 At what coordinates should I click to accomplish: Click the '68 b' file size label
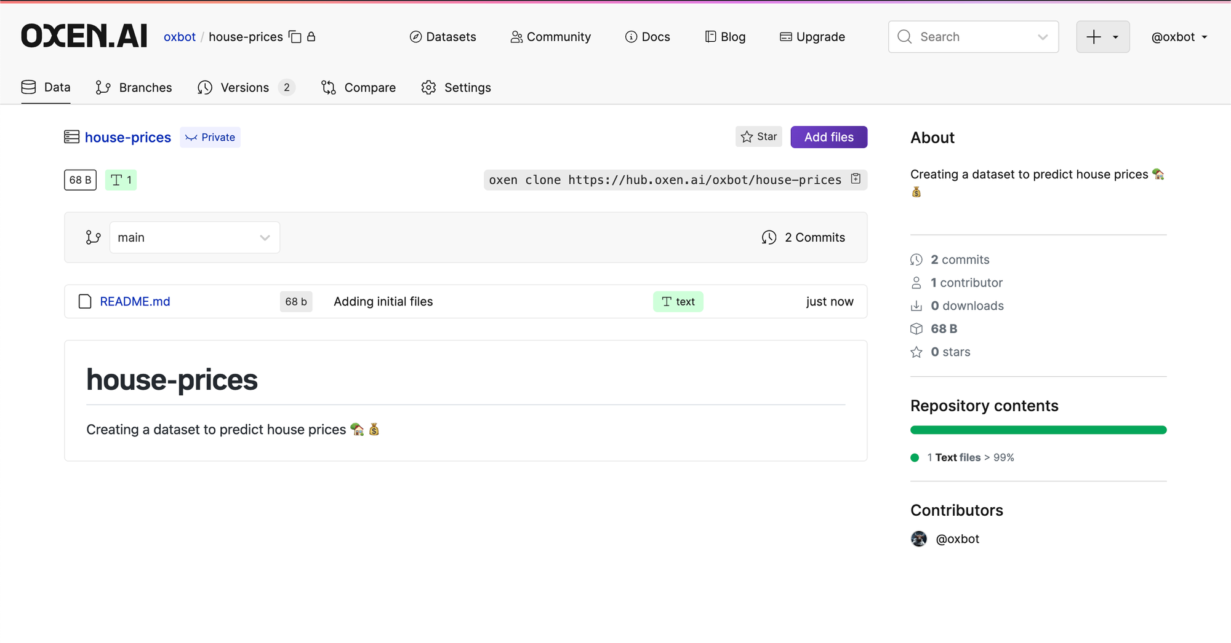click(296, 301)
